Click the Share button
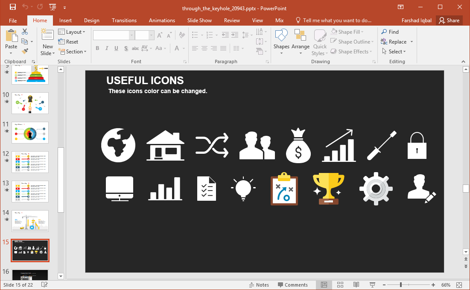 pyautogui.click(x=449, y=21)
